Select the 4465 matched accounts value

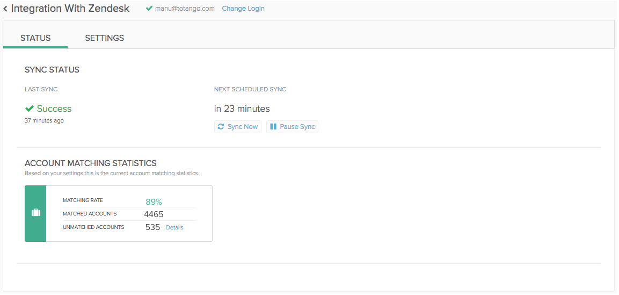[x=154, y=214]
